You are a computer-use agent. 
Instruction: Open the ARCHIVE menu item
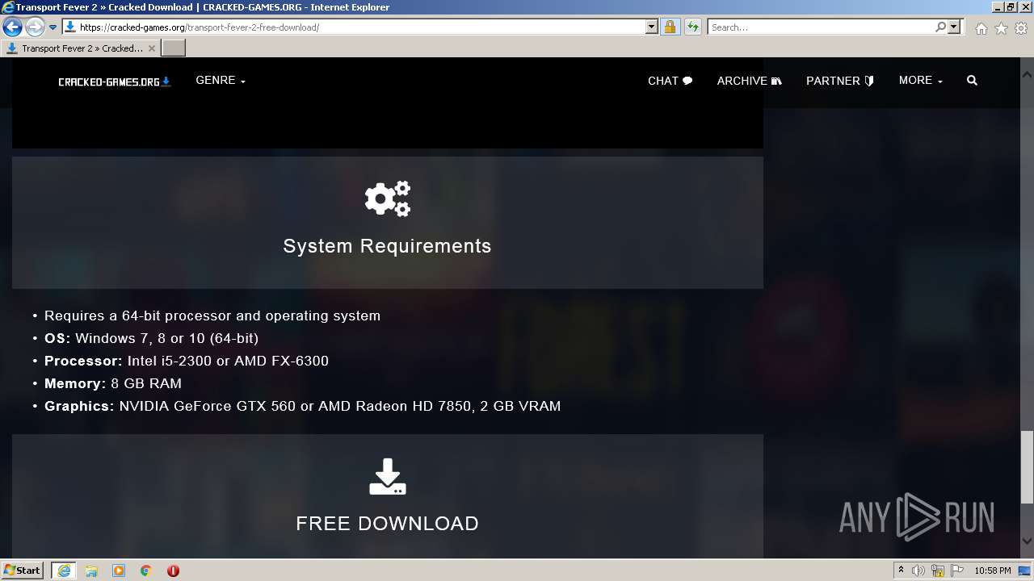coord(749,81)
